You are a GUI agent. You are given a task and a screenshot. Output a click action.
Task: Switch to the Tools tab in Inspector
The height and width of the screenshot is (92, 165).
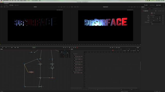[x=150, y=9]
